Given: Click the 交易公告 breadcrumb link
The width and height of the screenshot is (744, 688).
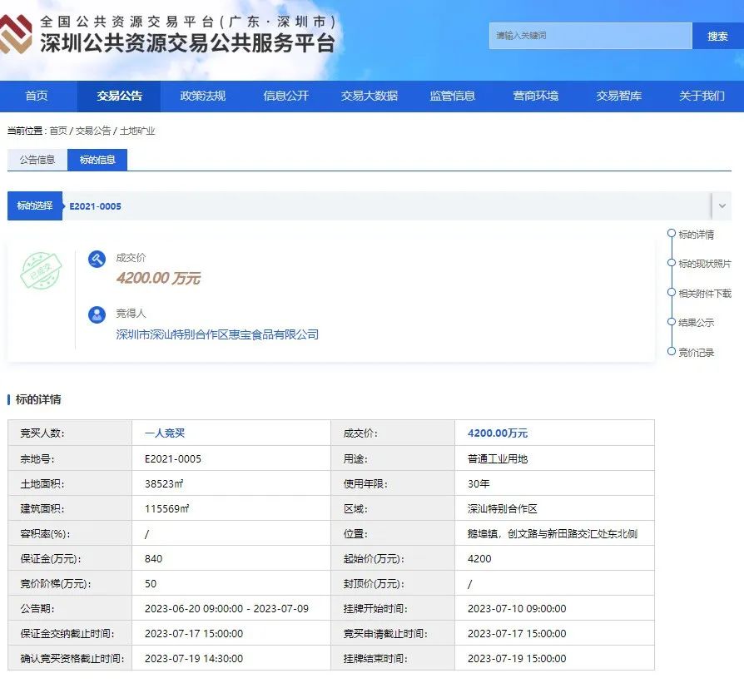Looking at the screenshot, I should [x=93, y=131].
